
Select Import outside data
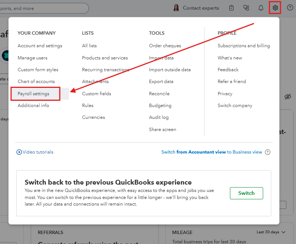[x=170, y=70]
